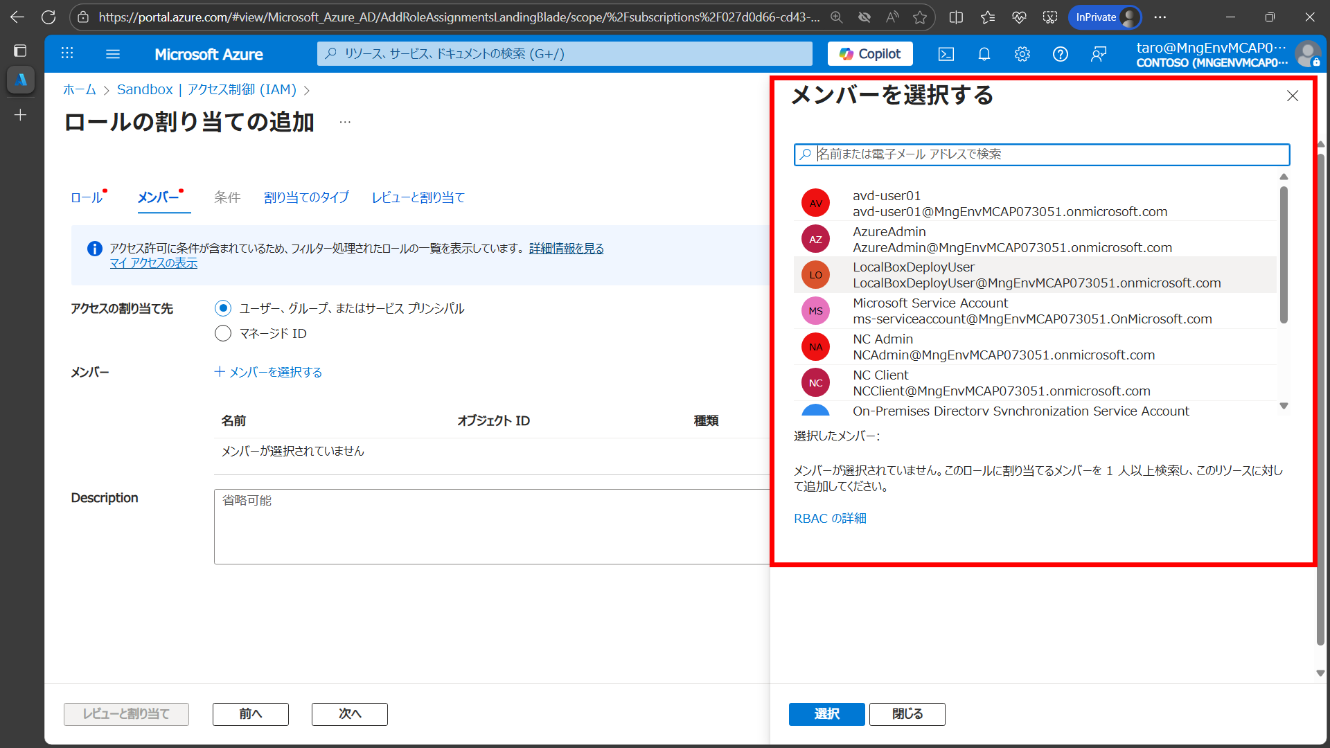Switch to the 条件 tab
This screenshot has width=1330, height=748.
tap(227, 197)
